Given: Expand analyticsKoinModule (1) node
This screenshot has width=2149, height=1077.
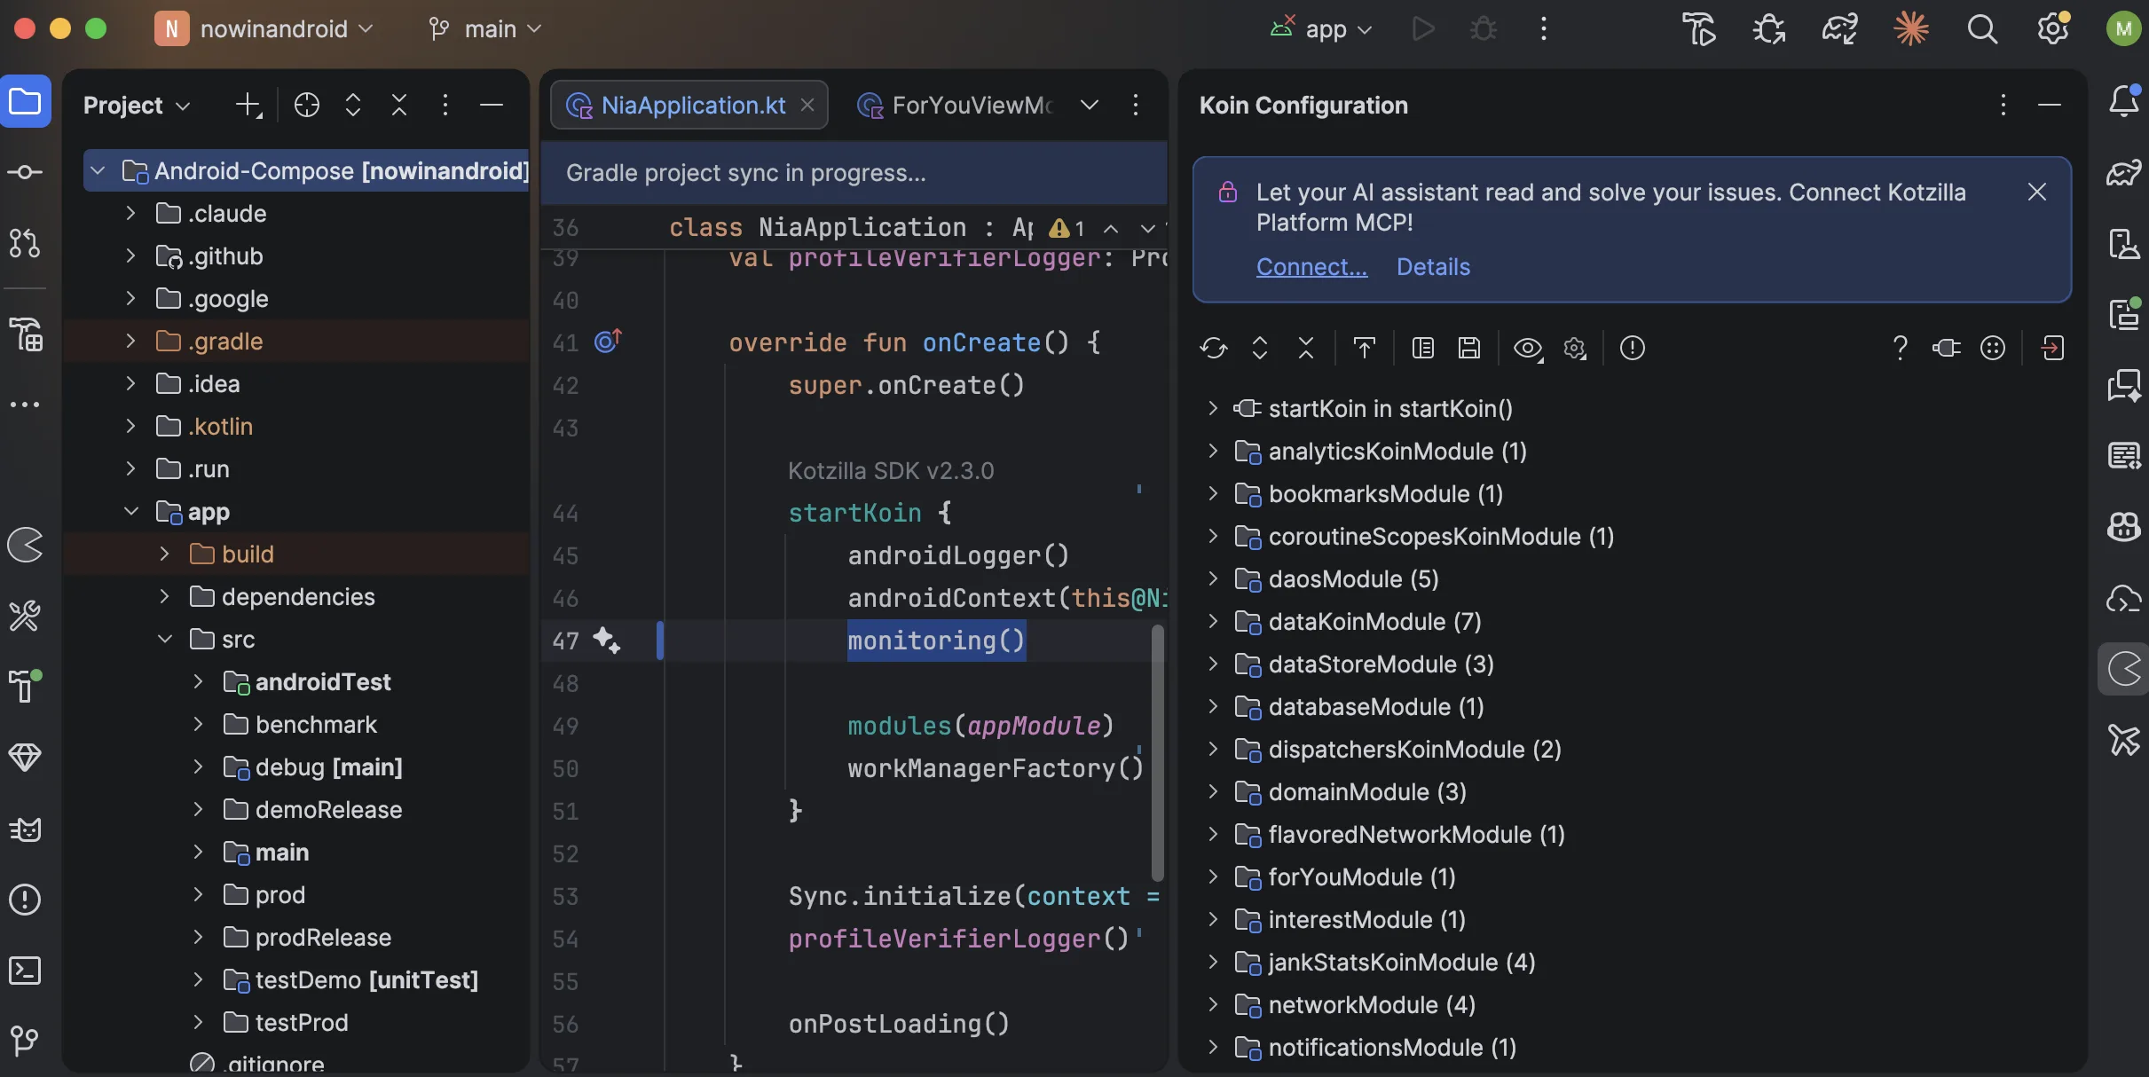Looking at the screenshot, I should click(x=1213, y=451).
